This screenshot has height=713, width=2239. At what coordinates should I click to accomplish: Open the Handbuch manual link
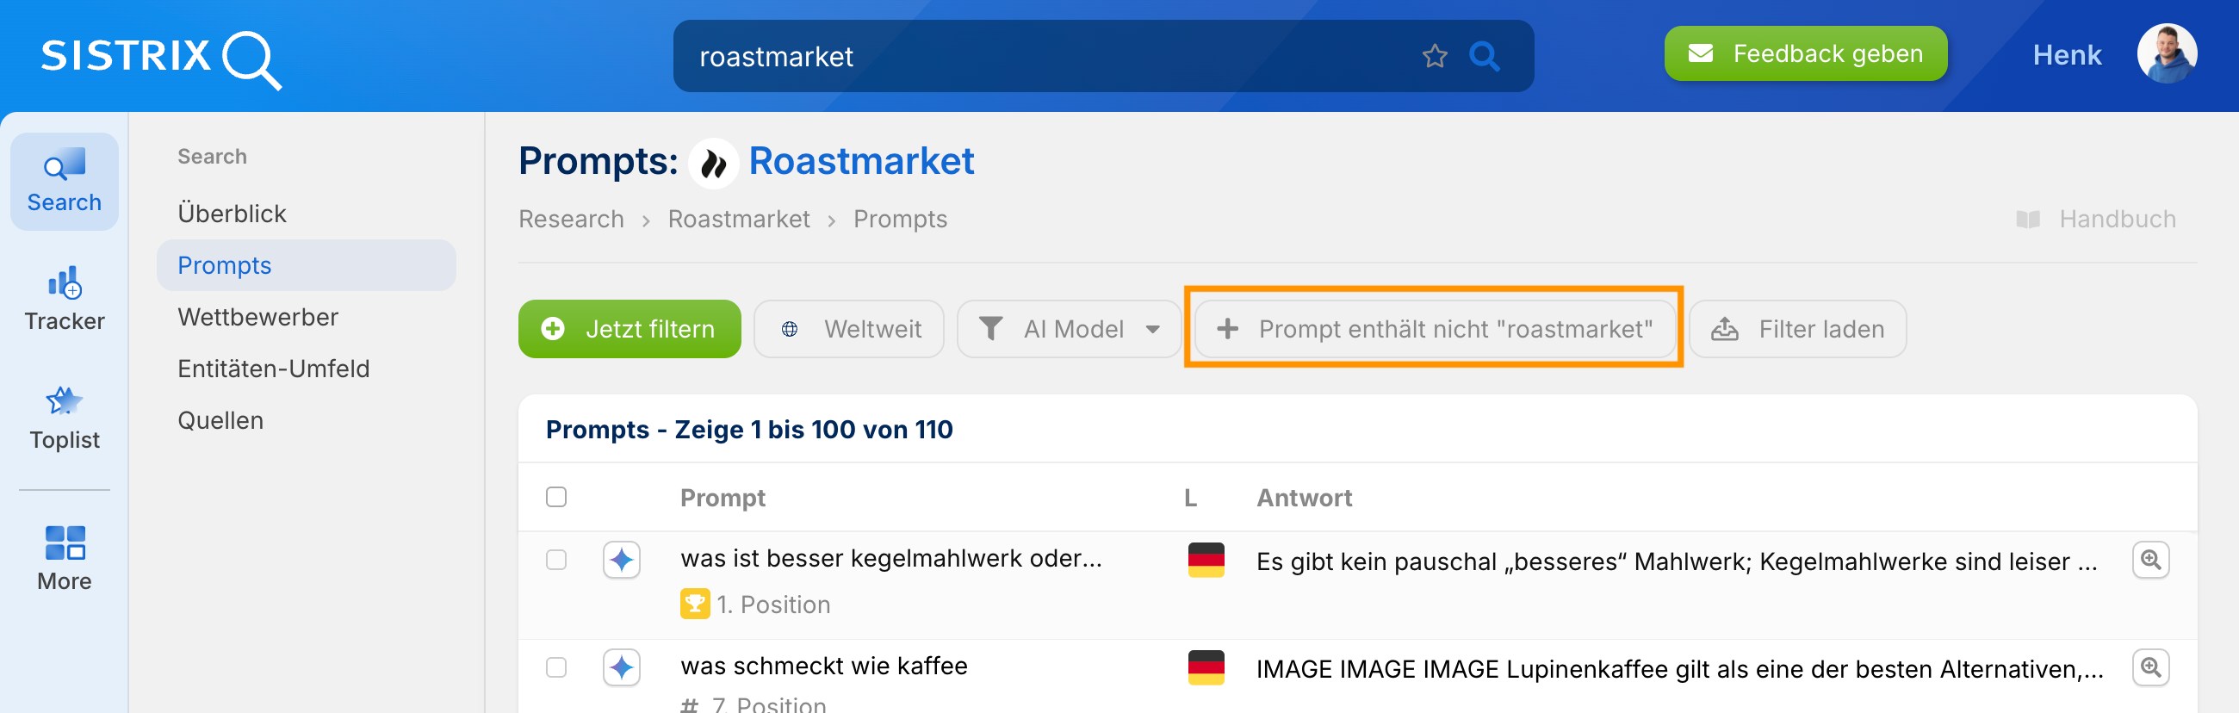point(2096,219)
